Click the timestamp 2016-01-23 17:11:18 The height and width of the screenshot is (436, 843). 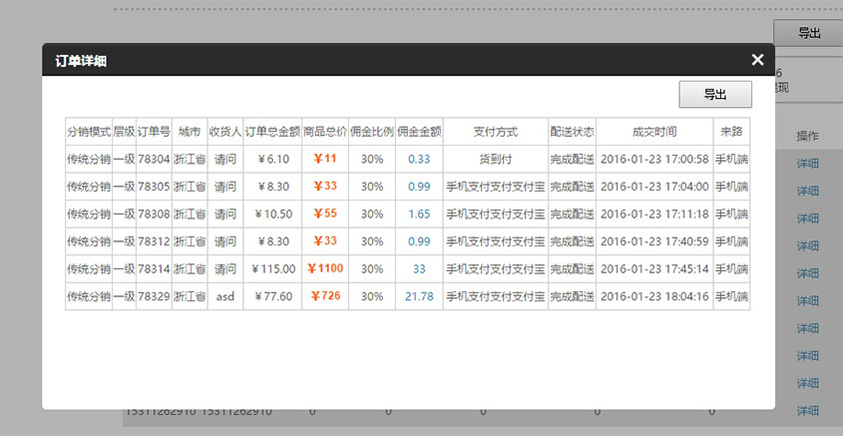654,214
